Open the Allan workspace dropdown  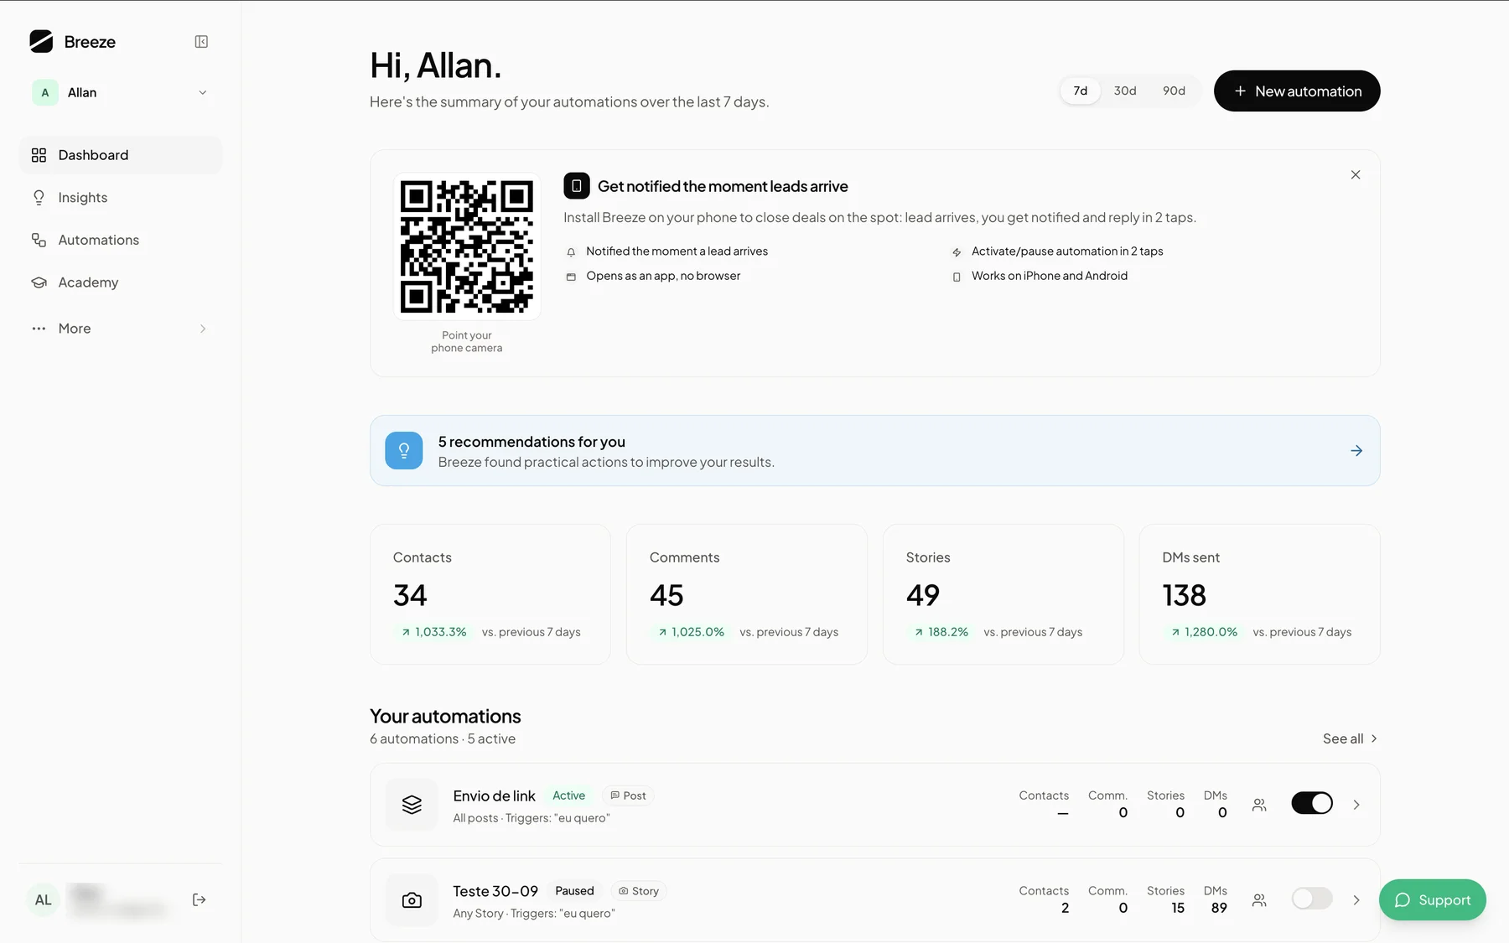pos(120,92)
